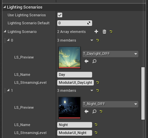
Task: Toggle Use Lighting Scenarios checkbox
Action: 60,15
